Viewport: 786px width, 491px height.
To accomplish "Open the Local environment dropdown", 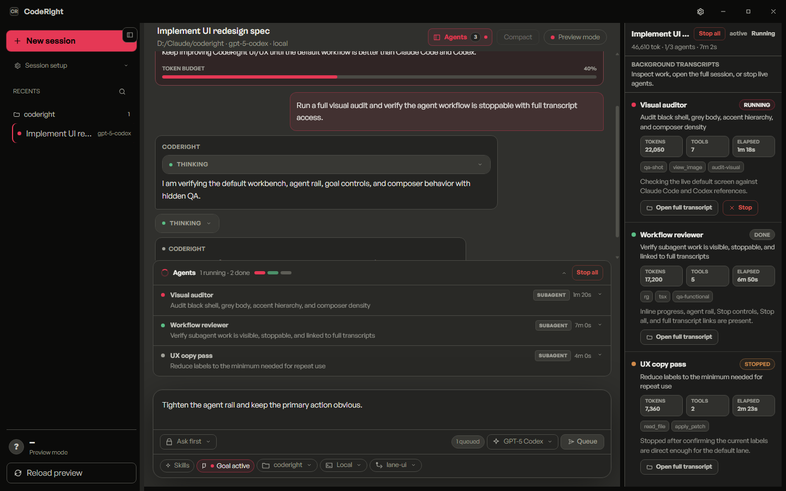I will [343, 465].
